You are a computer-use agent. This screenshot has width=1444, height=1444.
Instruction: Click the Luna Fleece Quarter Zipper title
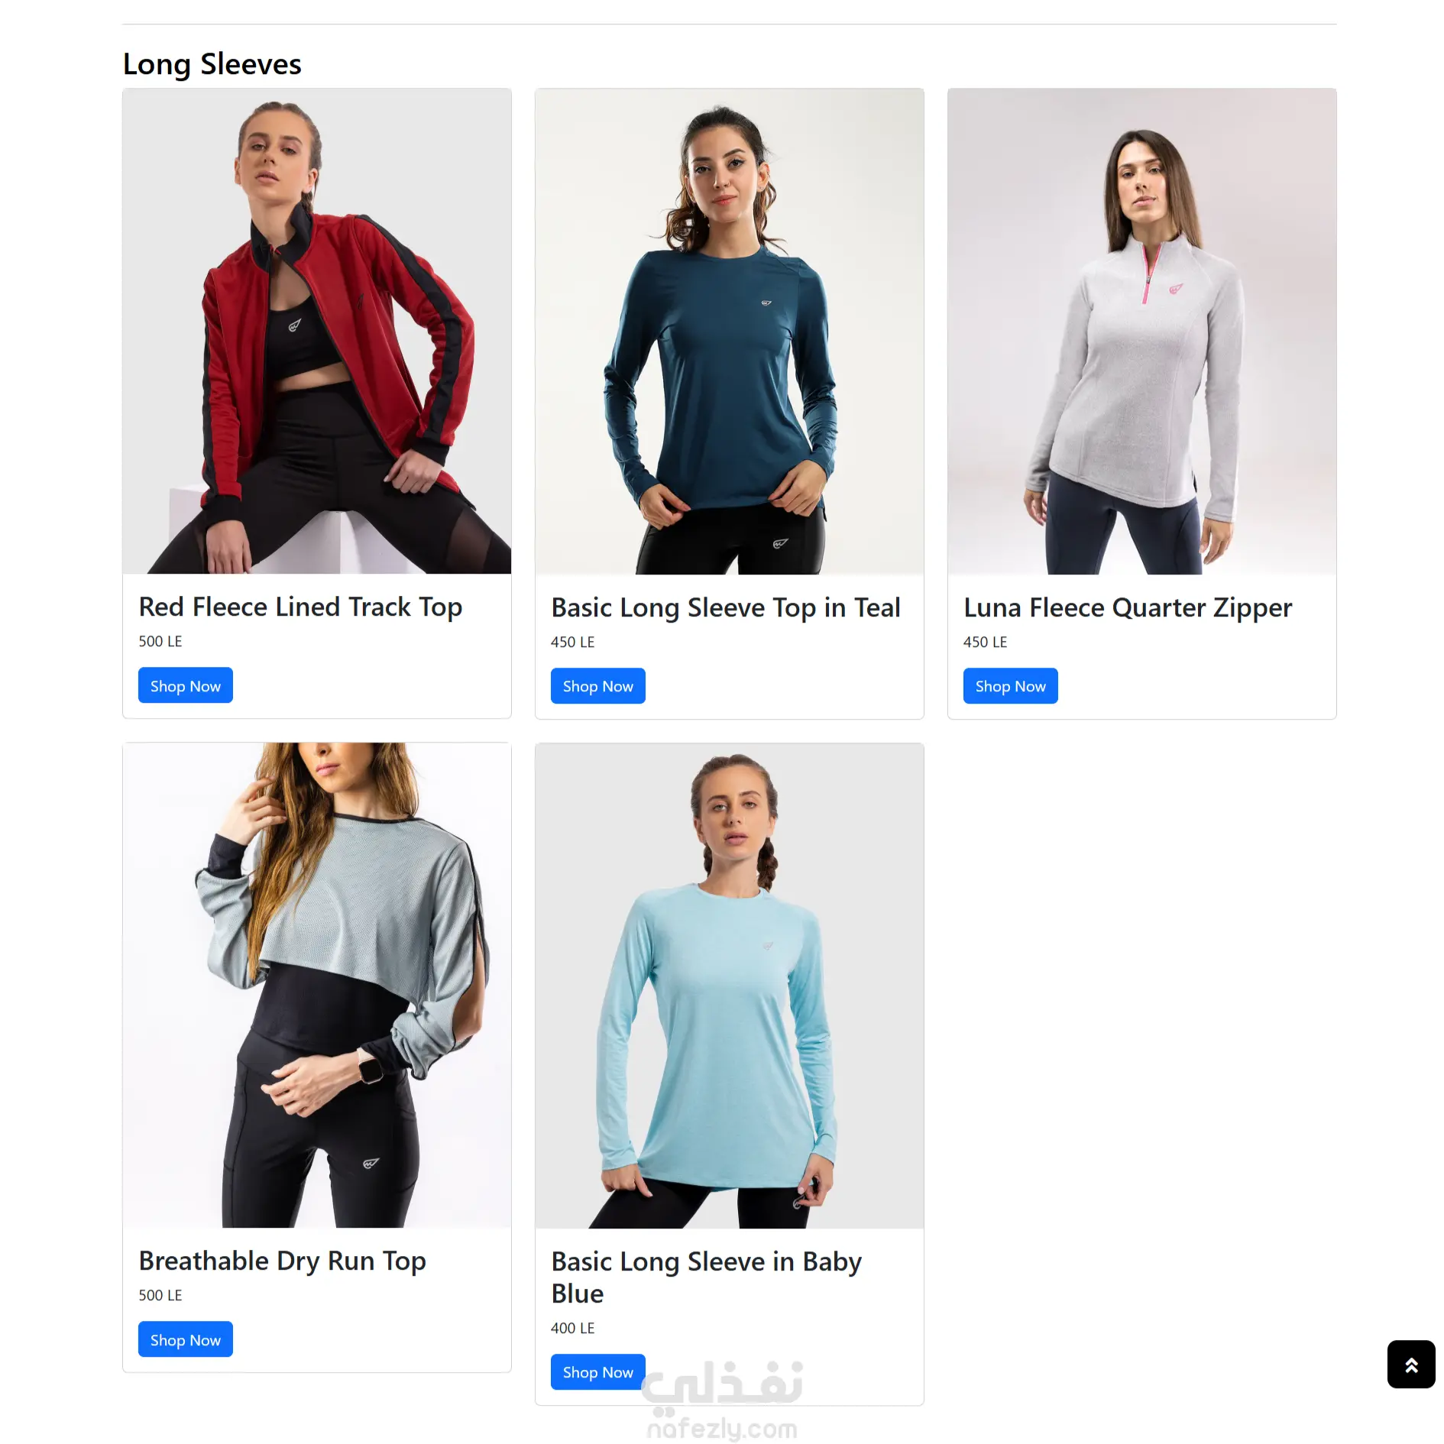coord(1128,608)
